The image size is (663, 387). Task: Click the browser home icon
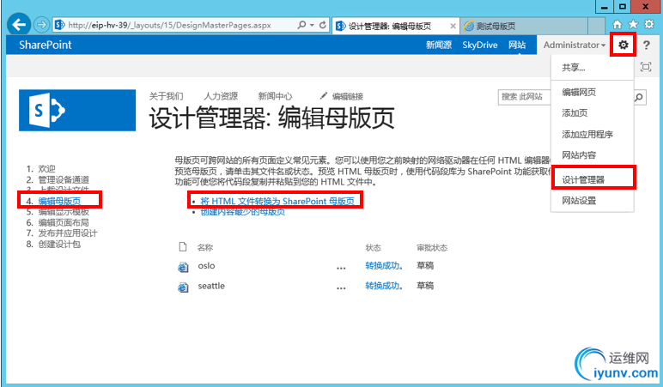click(x=617, y=25)
